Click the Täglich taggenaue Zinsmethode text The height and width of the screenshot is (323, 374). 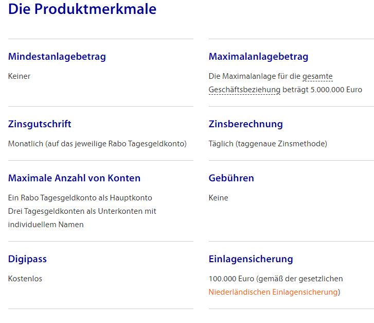point(268,144)
